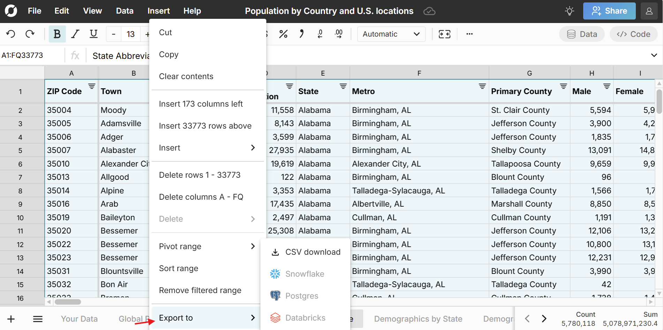
Task: Open filter dropdown on Metro column
Action: [482, 86]
